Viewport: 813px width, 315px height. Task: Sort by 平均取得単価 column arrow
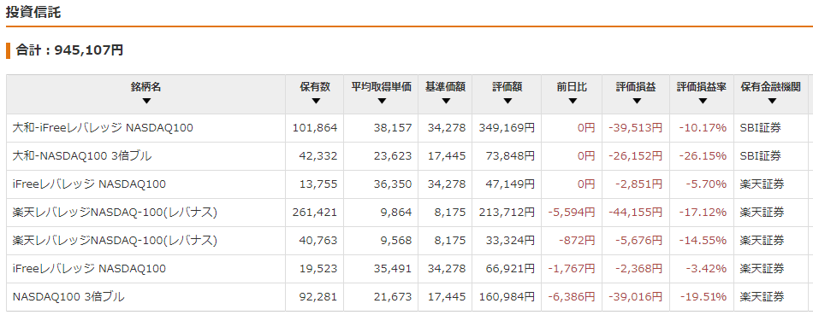[x=382, y=102]
